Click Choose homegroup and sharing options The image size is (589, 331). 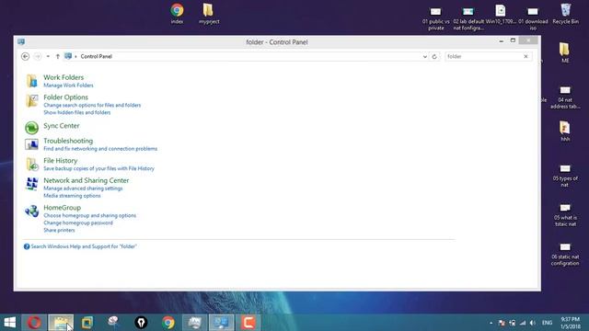pyautogui.click(x=90, y=215)
